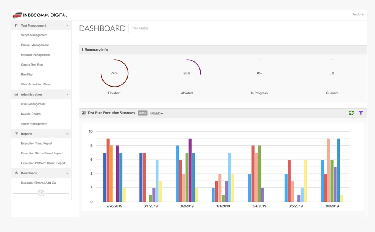375x232 pixels.
Task: Click the Indecomm Digital logo
Action: [x=40, y=15]
